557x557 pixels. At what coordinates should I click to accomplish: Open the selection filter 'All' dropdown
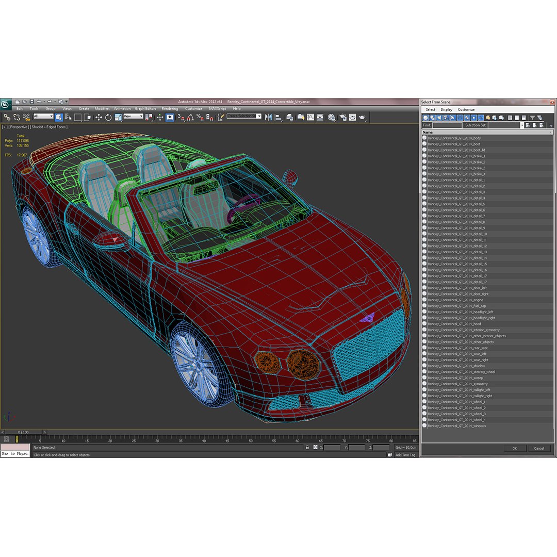[x=43, y=116]
